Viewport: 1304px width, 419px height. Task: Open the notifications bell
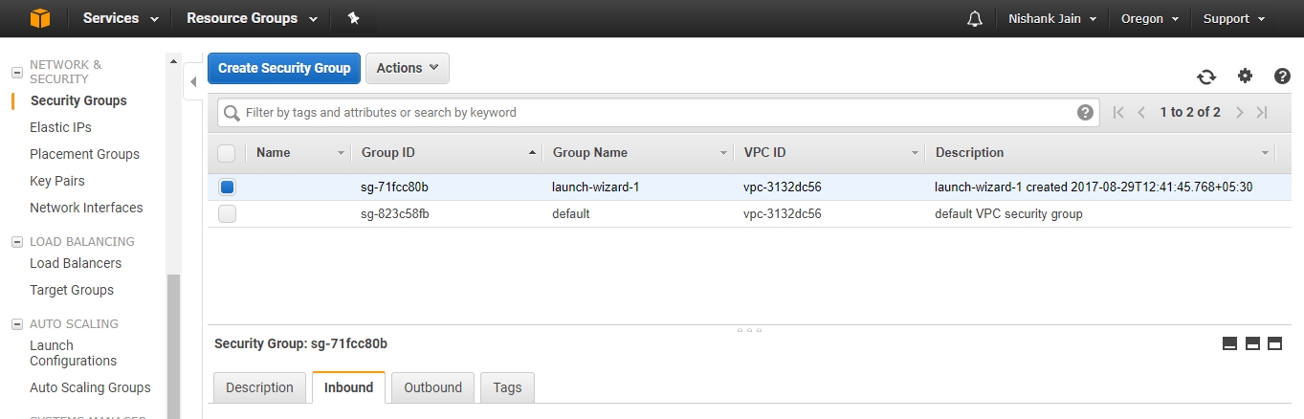coord(975,19)
